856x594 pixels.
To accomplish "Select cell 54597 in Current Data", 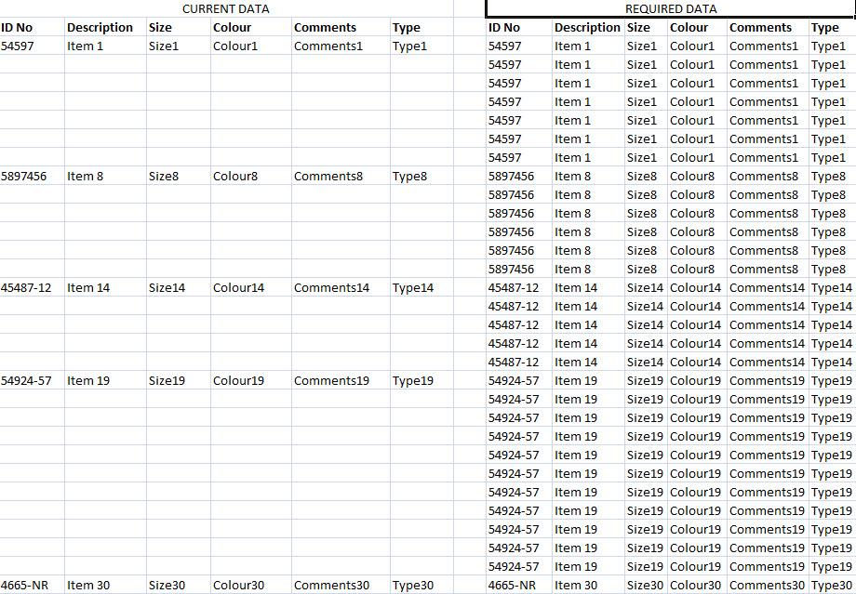I will coord(20,46).
